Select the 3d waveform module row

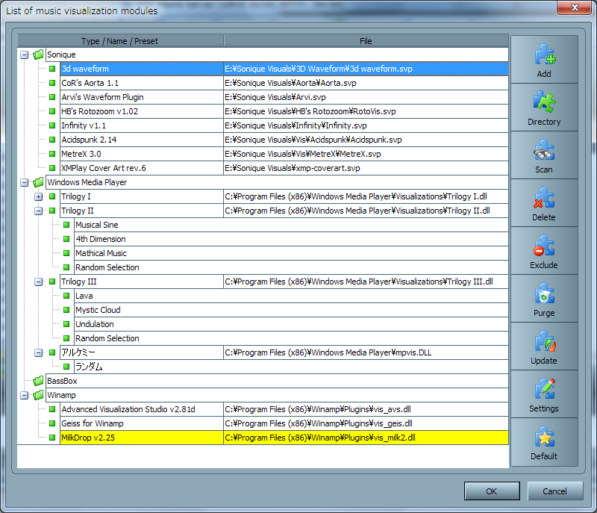point(284,69)
